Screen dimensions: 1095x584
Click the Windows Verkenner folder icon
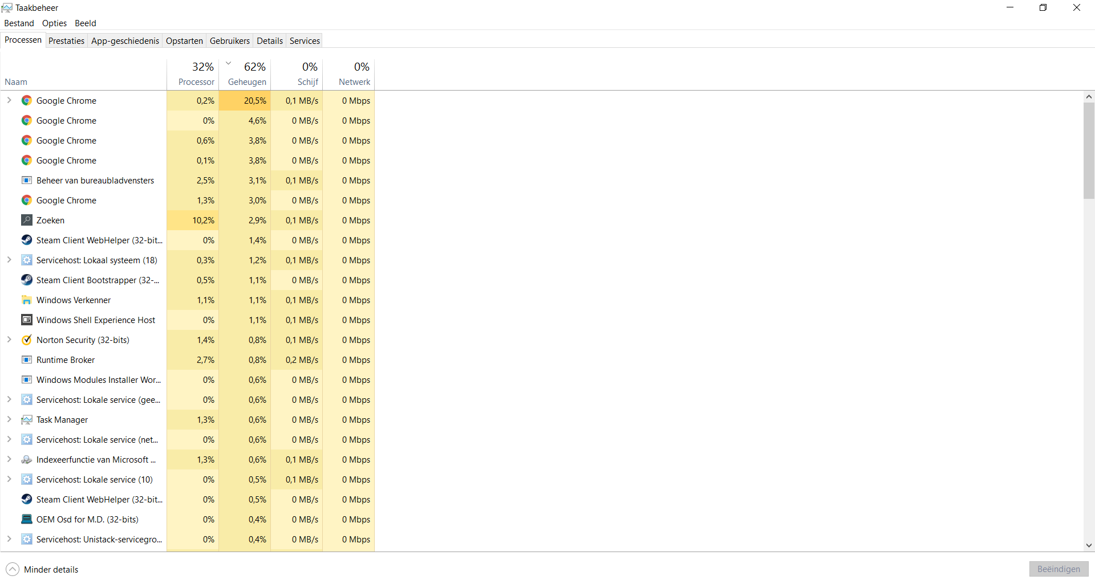[x=27, y=300]
